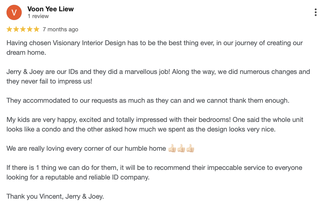328x206 pixels.
Task: Click the second gold rating star
Action: (x=16, y=29)
